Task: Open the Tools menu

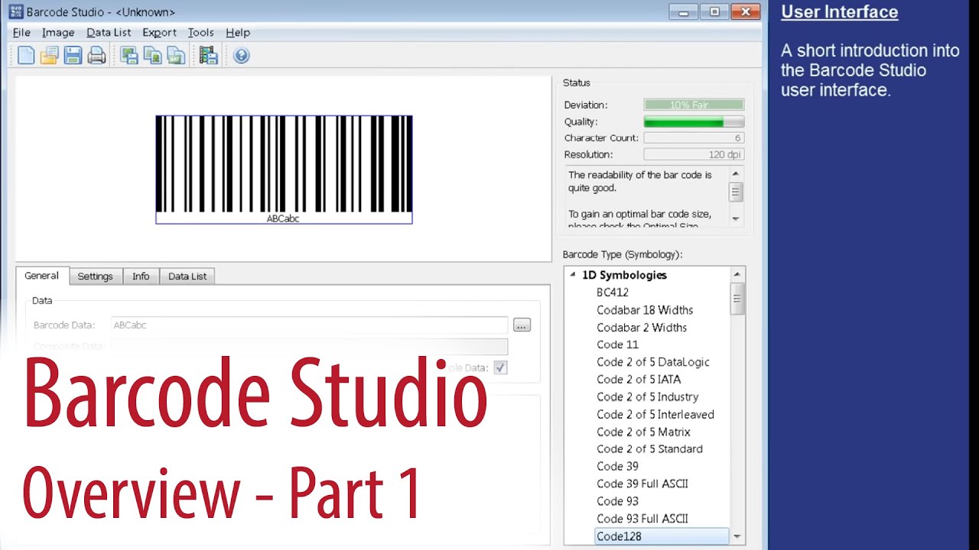Action: pyautogui.click(x=200, y=32)
